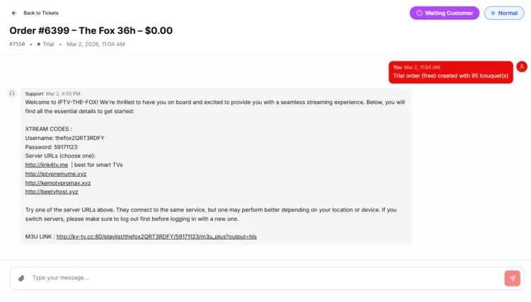Click the red user avatar icon
This screenshot has height=302, width=531.
(x=522, y=66)
